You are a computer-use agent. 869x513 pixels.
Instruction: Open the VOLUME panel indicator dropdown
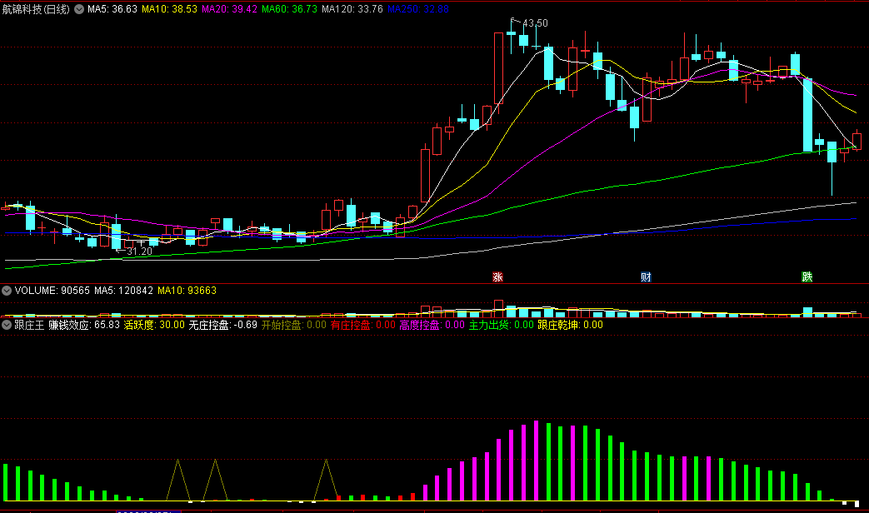pyautogui.click(x=7, y=291)
